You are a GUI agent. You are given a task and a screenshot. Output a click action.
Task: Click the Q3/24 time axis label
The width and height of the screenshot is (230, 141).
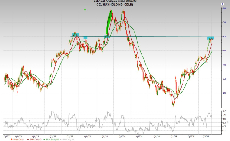pyautogui.click(x=139, y=137)
